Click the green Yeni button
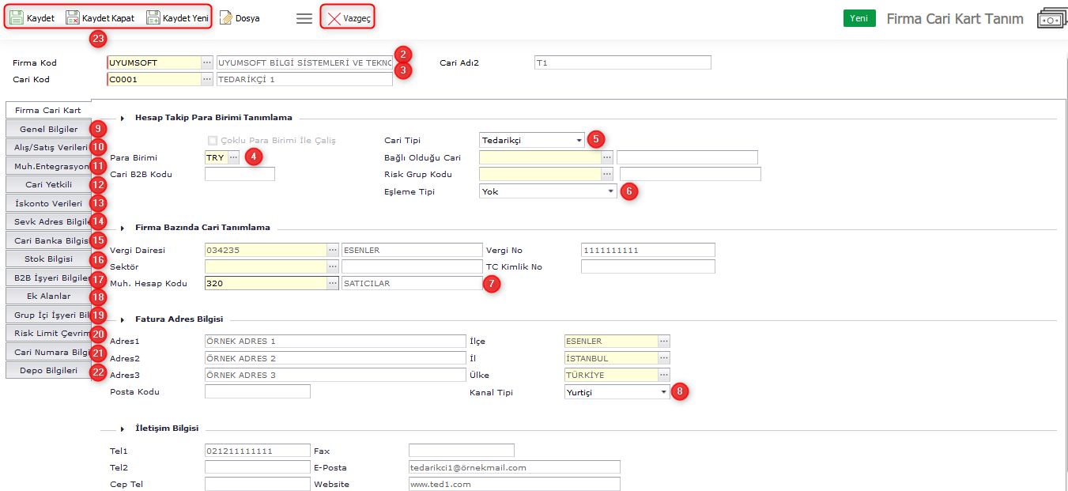 [859, 18]
